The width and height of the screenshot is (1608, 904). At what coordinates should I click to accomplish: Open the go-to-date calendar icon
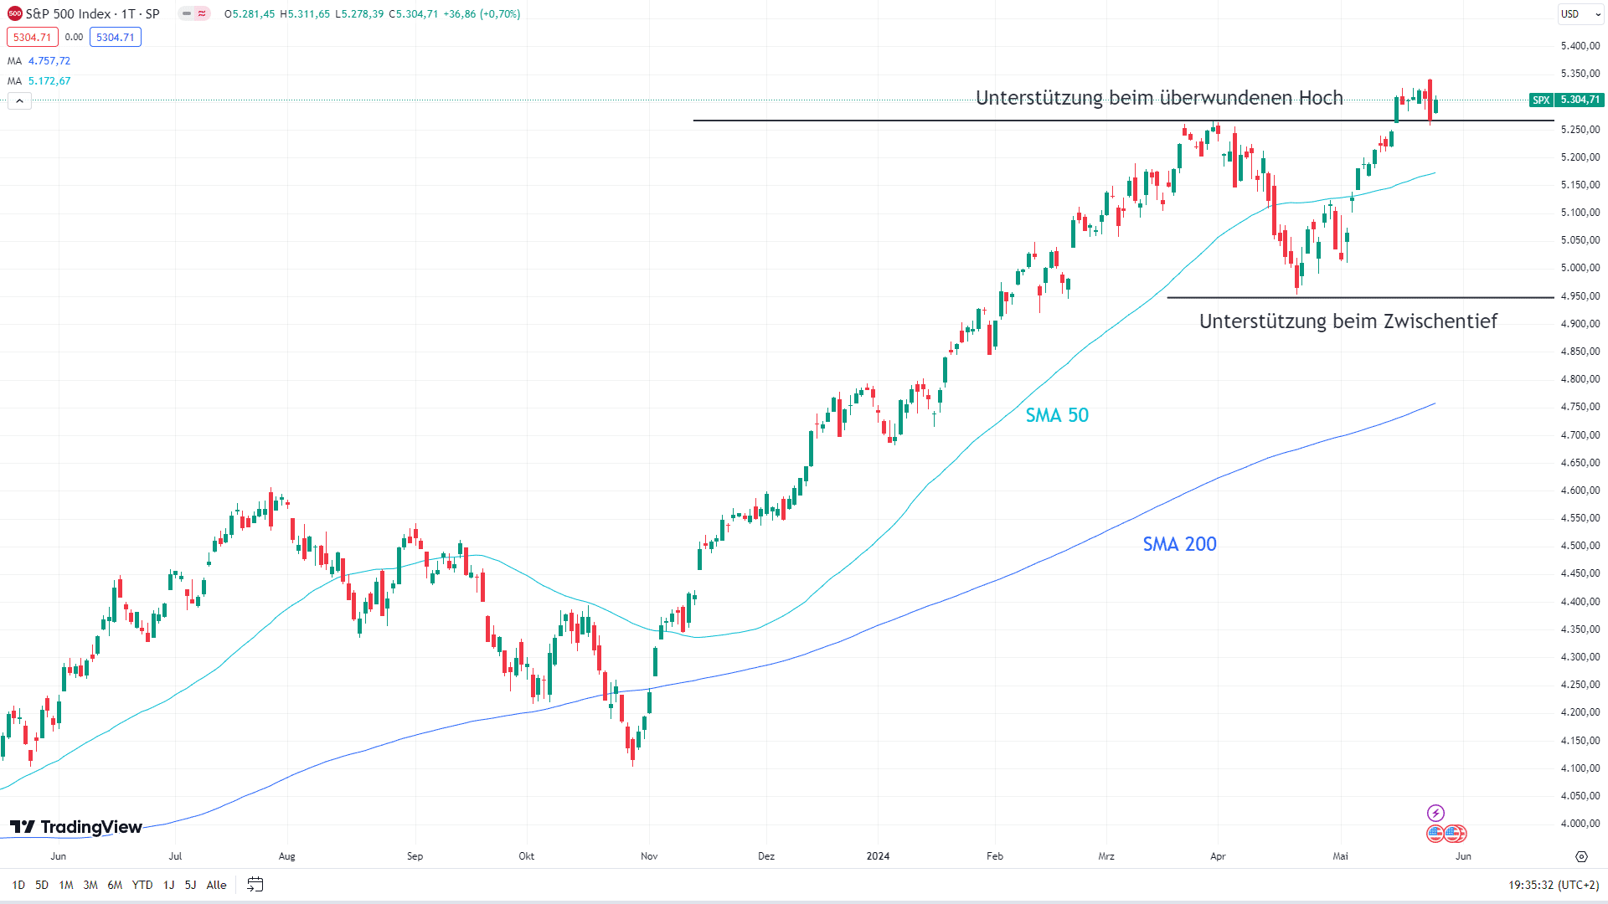pos(255,884)
